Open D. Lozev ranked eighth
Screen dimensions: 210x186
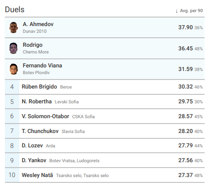(32, 146)
